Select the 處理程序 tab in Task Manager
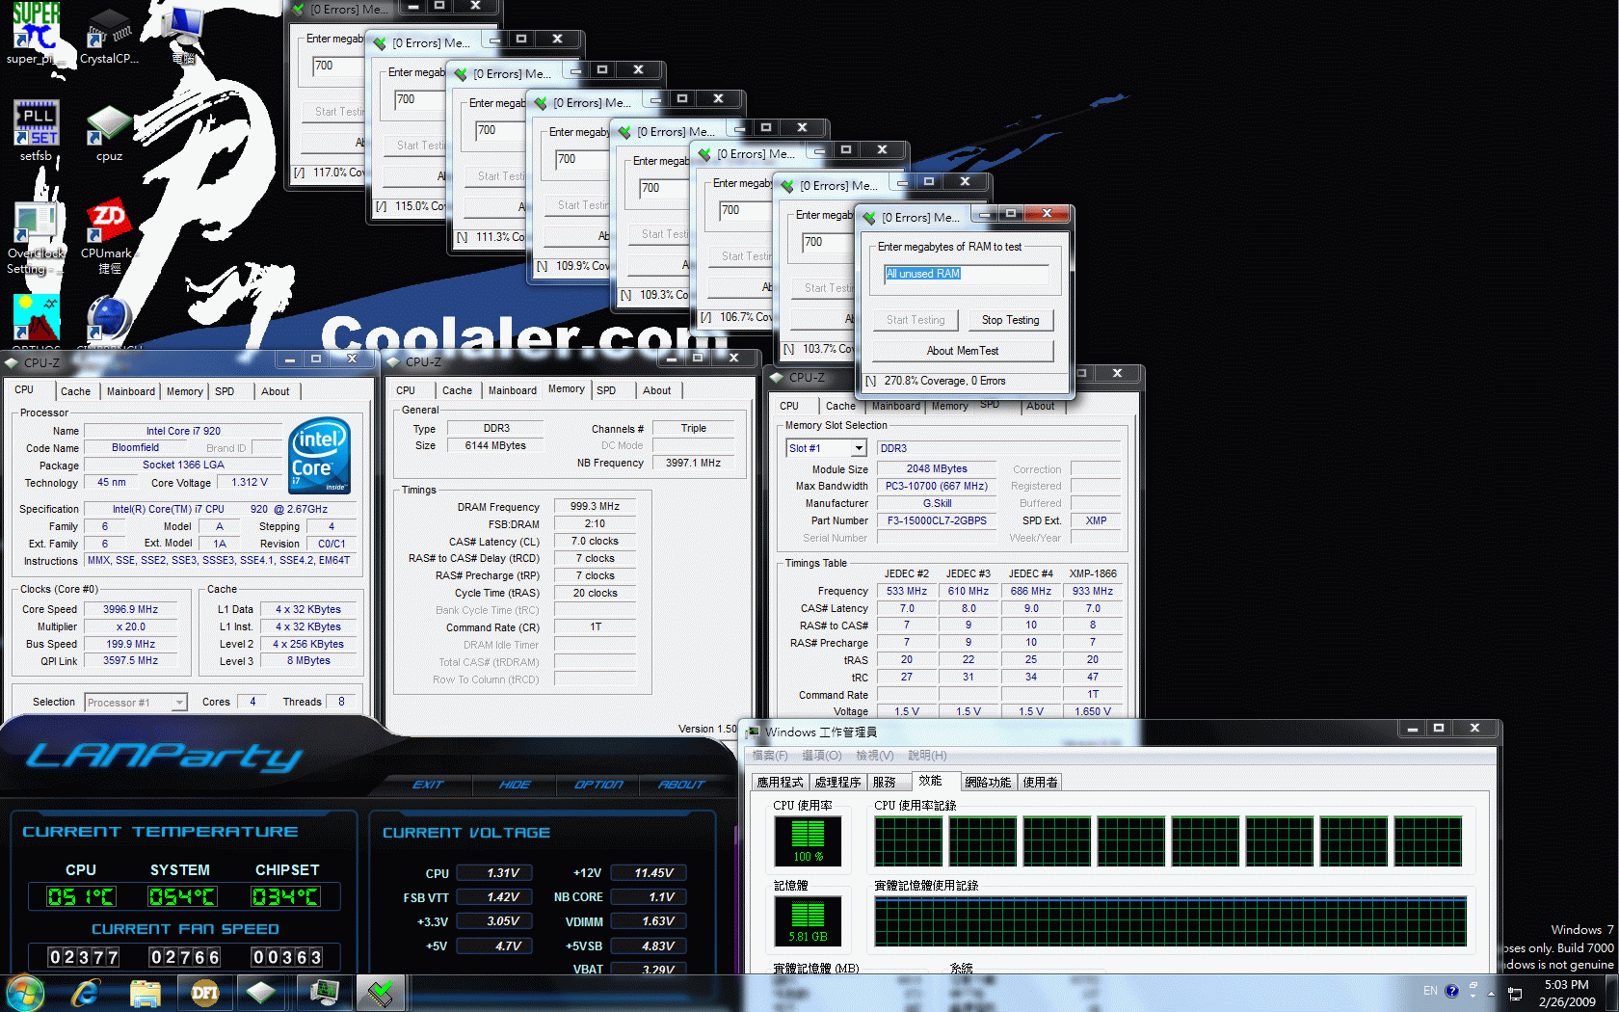 [x=837, y=782]
